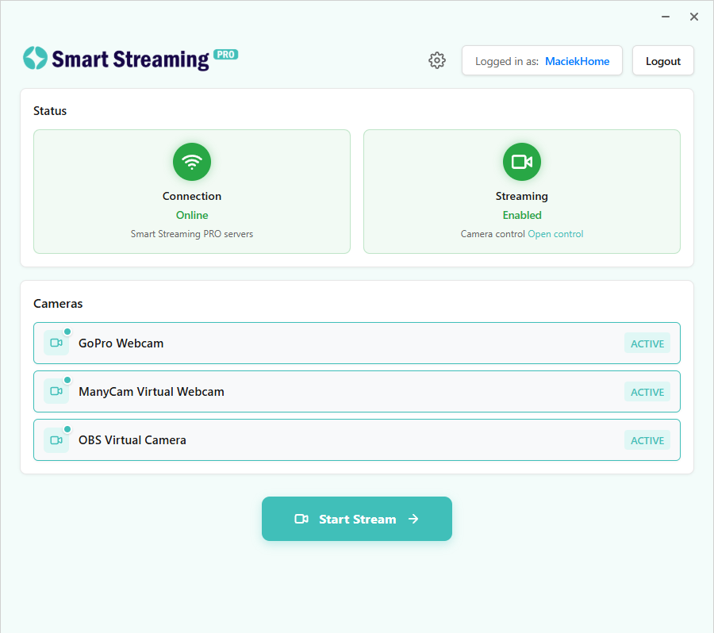Open settings via the gear icon
Image resolution: width=714 pixels, height=633 pixels.
(x=436, y=60)
